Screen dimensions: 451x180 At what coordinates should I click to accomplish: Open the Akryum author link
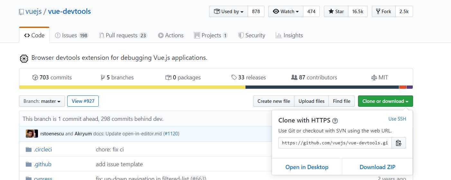pos(83,134)
